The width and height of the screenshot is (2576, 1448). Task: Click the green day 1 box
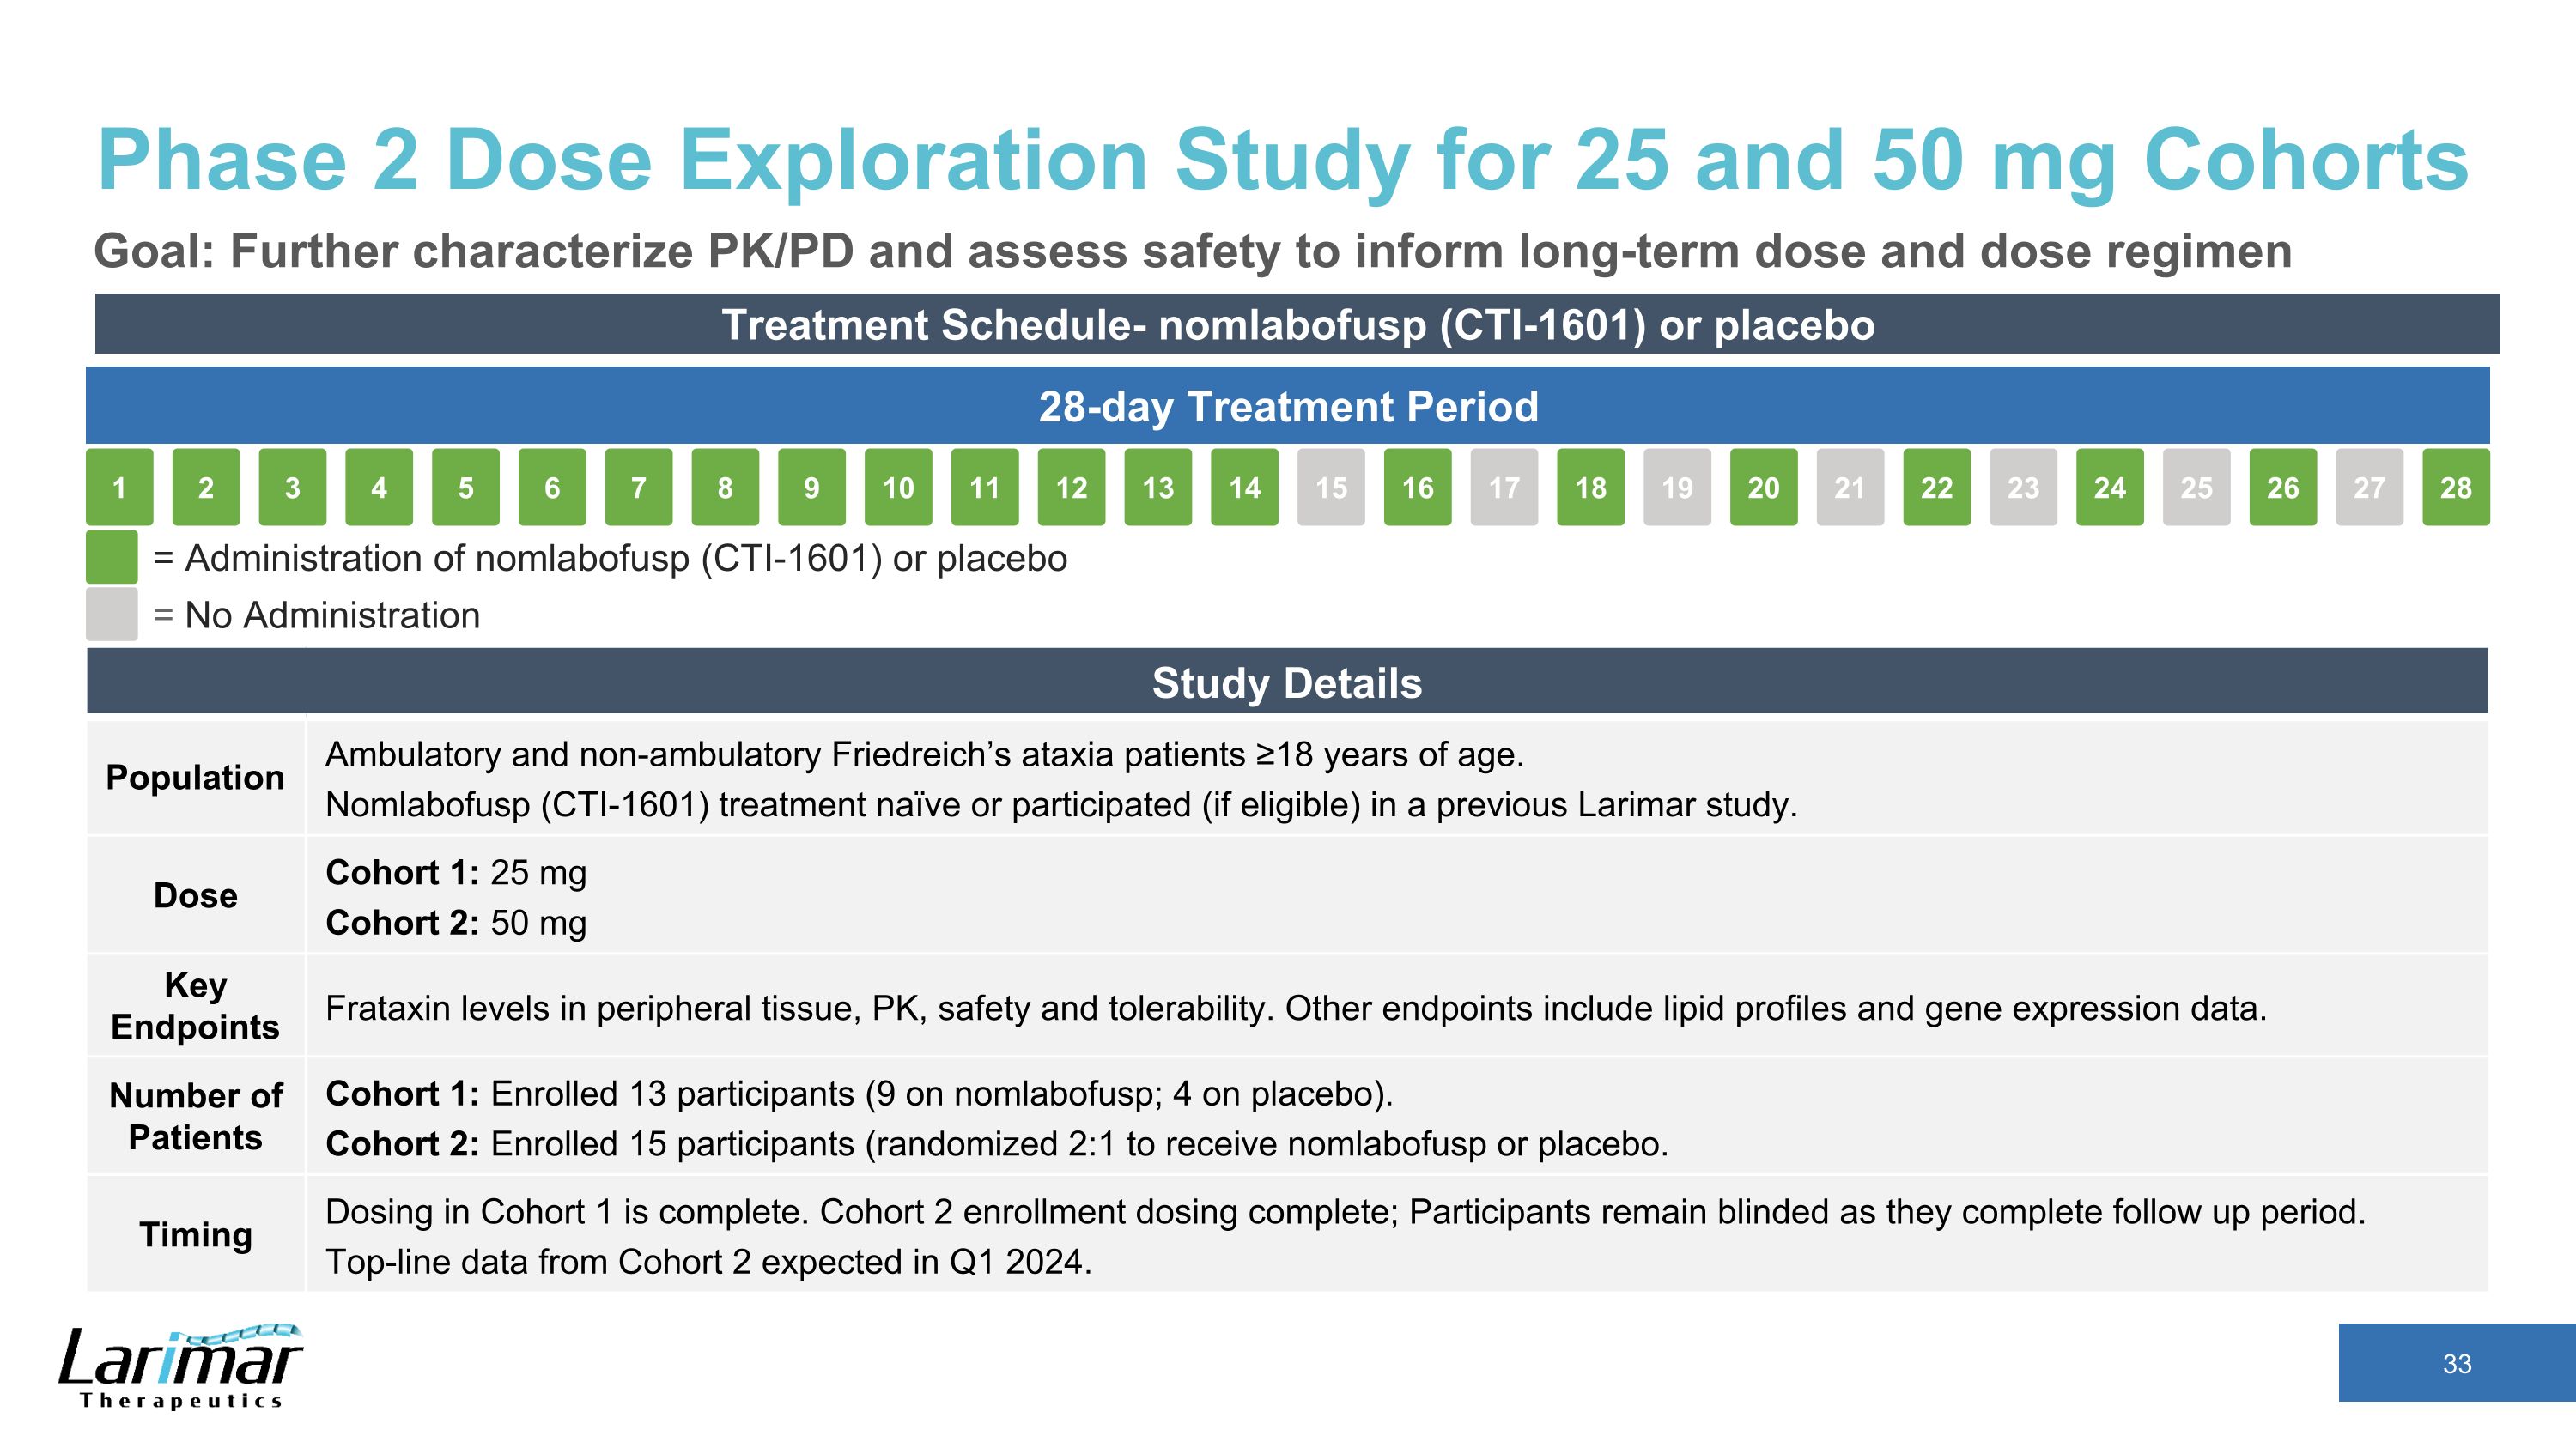pyautogui.click(x=119, y=487)
